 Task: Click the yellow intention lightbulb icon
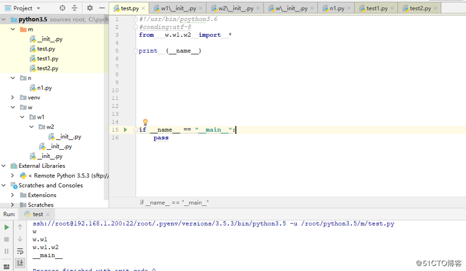click(145, 122)
